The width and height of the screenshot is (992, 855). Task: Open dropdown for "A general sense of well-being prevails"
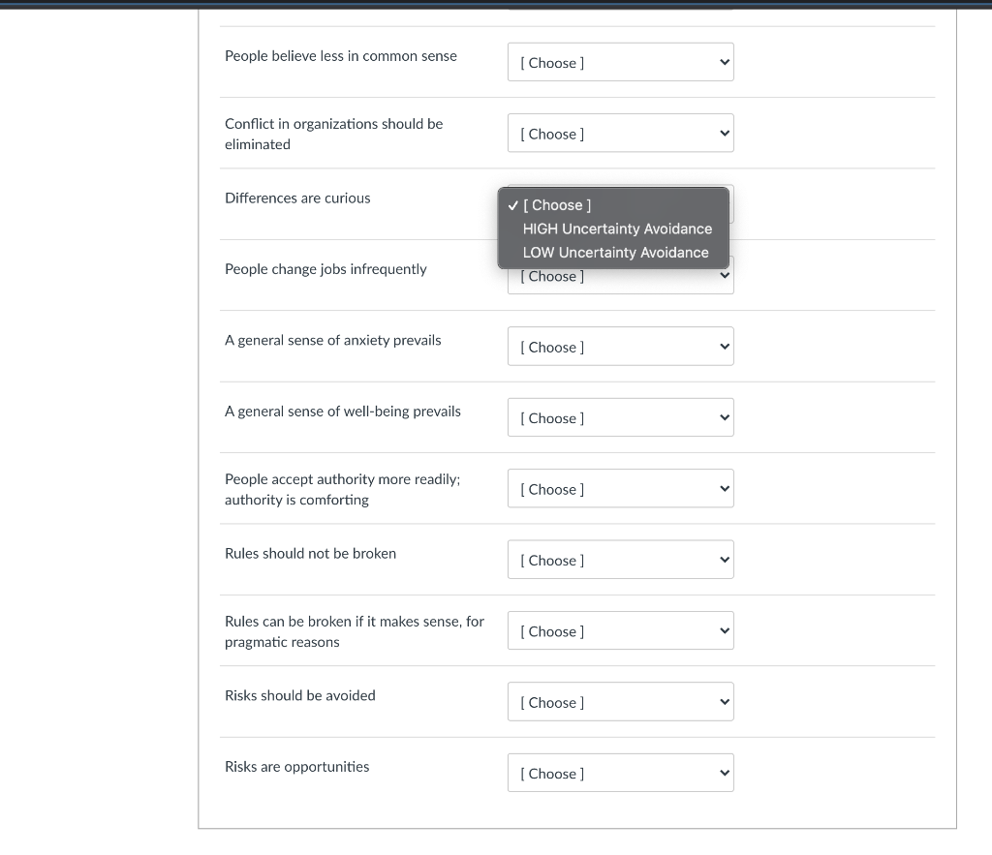click(x=620, y=418)
